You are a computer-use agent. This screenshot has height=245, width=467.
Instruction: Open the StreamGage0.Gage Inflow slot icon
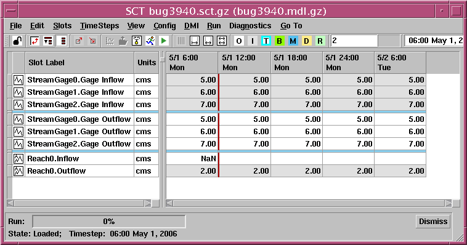(18, 80)
